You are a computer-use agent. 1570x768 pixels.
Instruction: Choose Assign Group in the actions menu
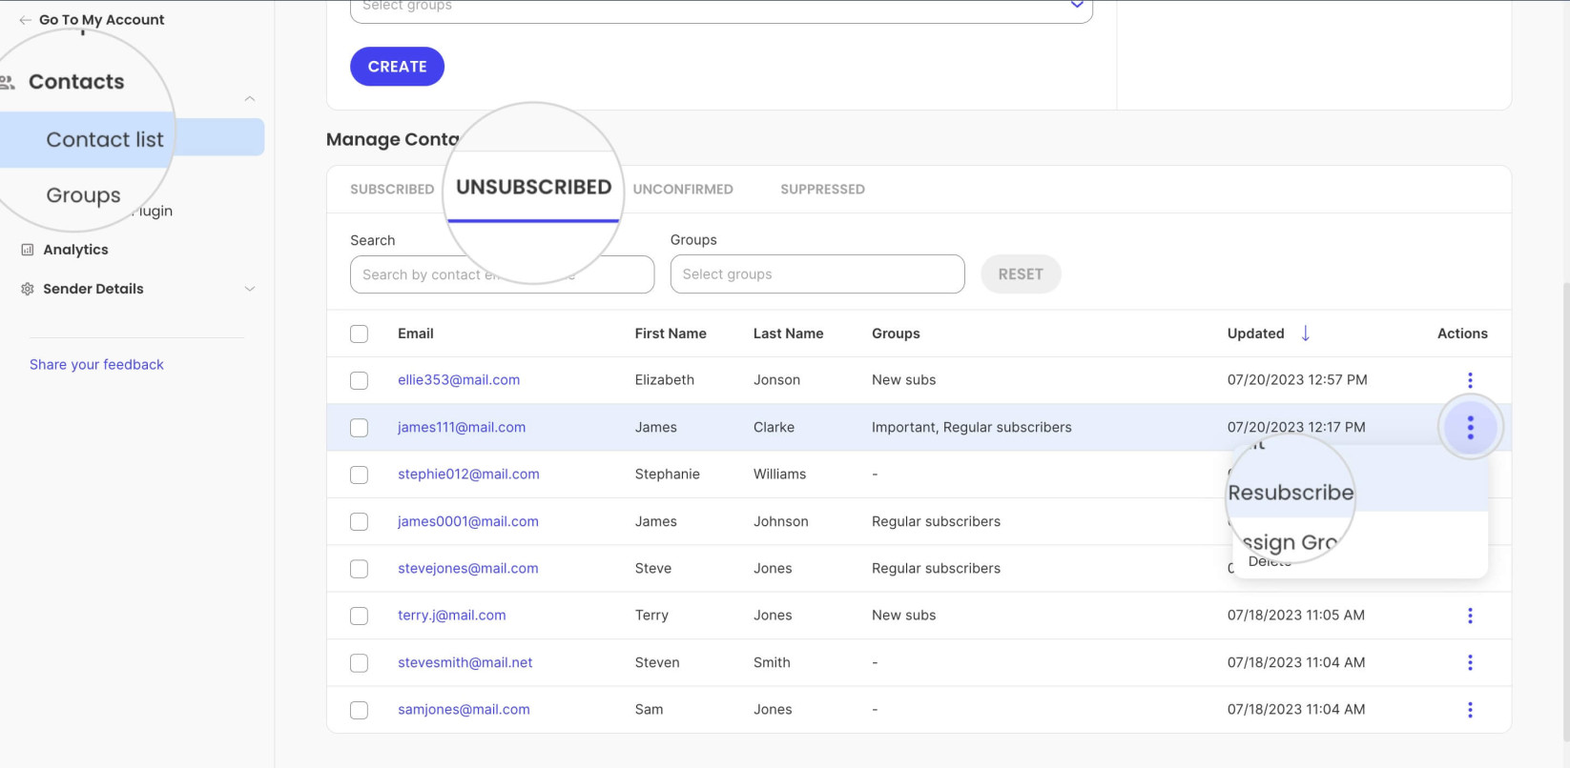coord(1291,542)
